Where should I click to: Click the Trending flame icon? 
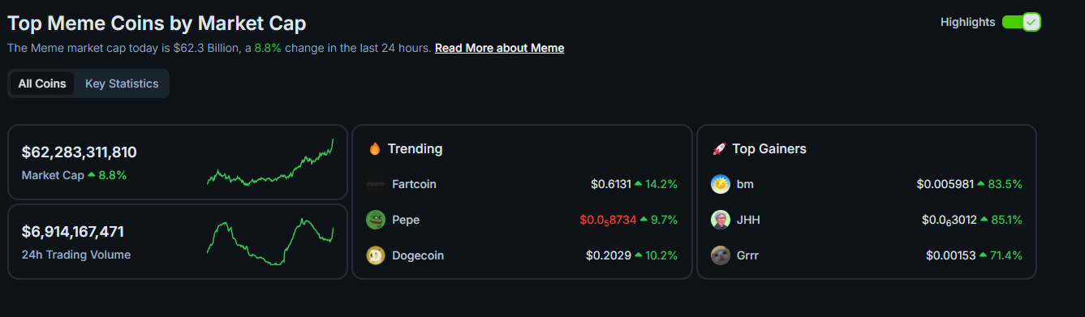[374, 148]
